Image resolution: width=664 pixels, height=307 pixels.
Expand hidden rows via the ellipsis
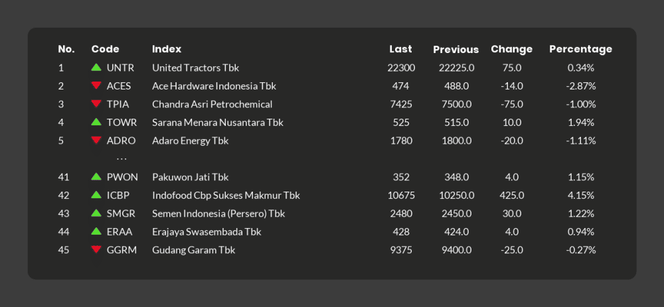point(122,158)
